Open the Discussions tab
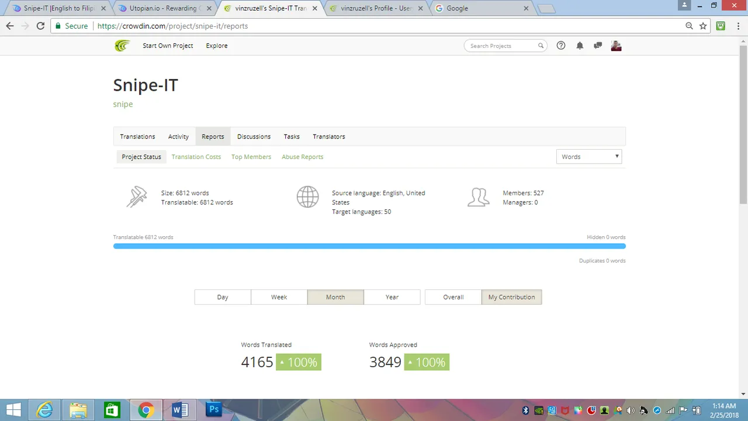The image size is (748, 421). pyautogui.click(x=254, y=136)
